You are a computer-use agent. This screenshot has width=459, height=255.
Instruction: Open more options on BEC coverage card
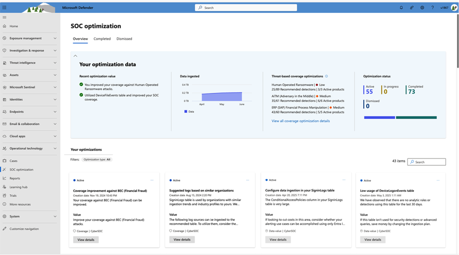[x=152, y=180]
